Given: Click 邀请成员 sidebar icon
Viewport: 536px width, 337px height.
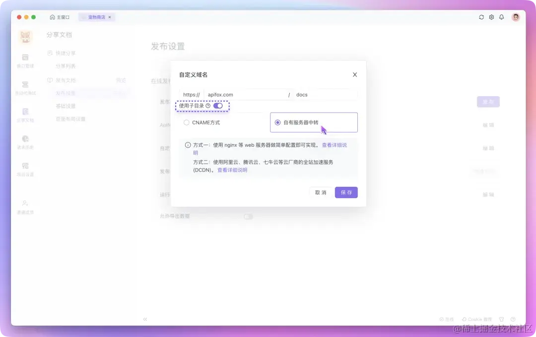Looking at the screenshot, I should click(25, 203).
